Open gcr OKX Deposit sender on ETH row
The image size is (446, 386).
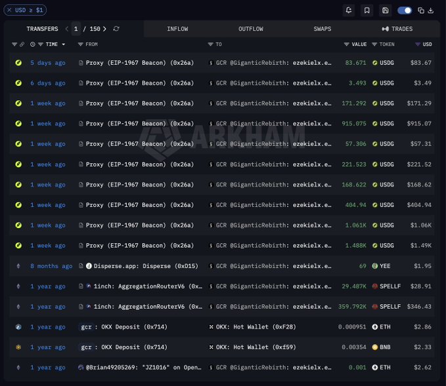123,327
